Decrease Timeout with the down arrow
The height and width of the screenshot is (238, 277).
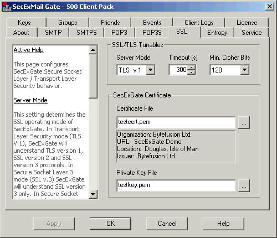click(191, 72)
